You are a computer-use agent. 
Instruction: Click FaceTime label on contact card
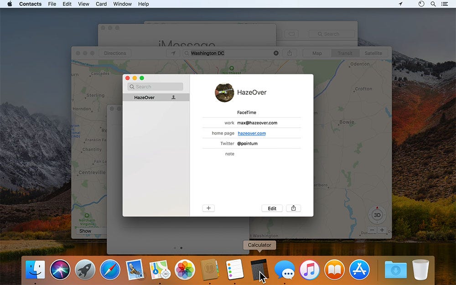[x=247, y=112]
